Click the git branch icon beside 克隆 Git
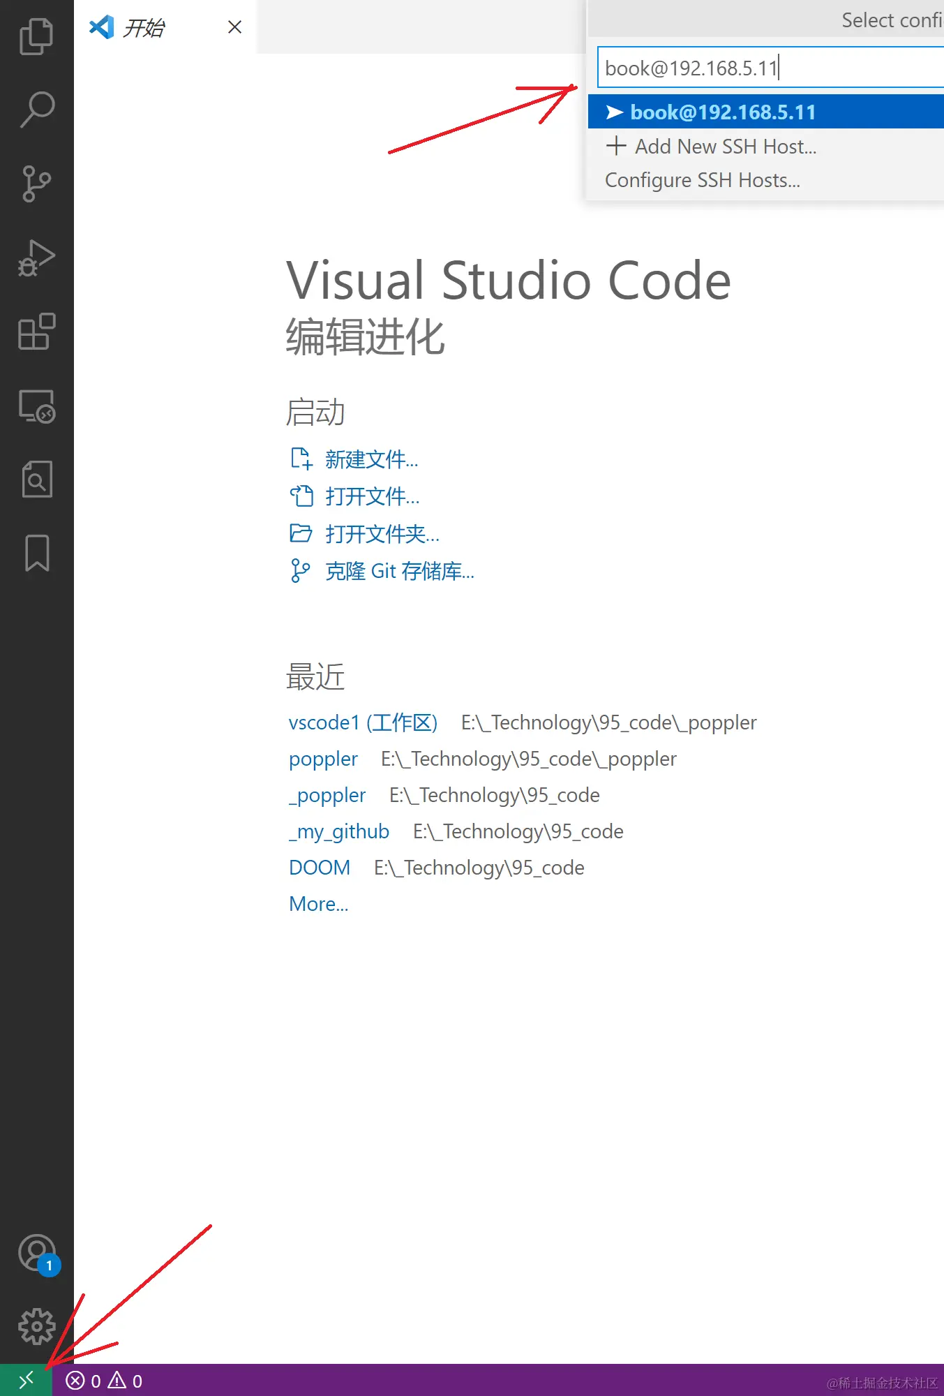Screen dimensions: 944x1396 coord(300,571)
